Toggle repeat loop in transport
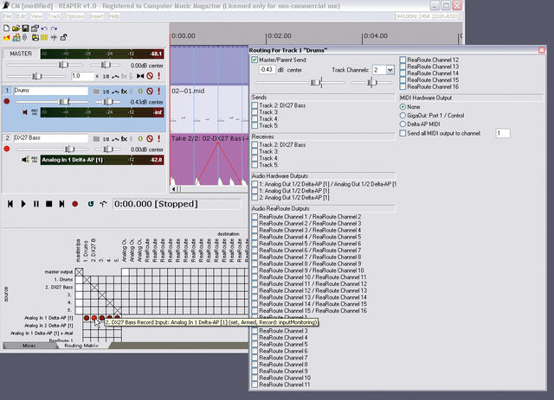 [x=91, y=204]
